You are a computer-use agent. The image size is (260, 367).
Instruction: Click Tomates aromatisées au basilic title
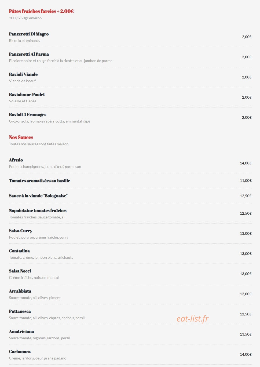click(39, 181)
